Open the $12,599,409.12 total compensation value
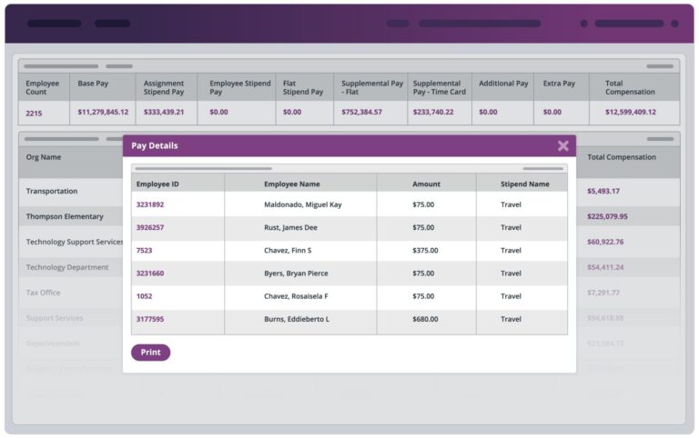Image resolution: width=699 pixels, height=438 pixels. [631, 112]
